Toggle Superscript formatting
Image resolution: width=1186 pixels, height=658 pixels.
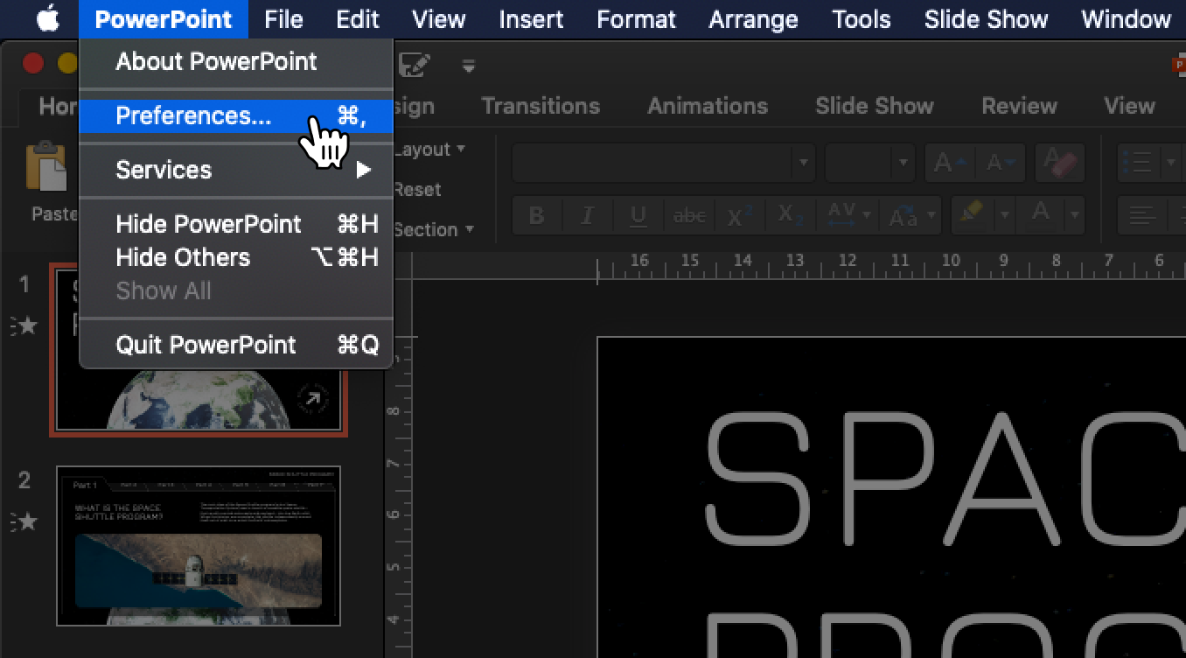(740, 215)
